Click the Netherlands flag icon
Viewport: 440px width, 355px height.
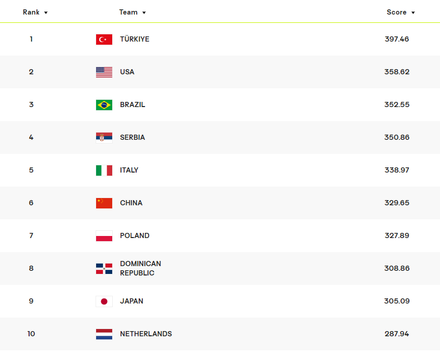click(x=104, y=334)
